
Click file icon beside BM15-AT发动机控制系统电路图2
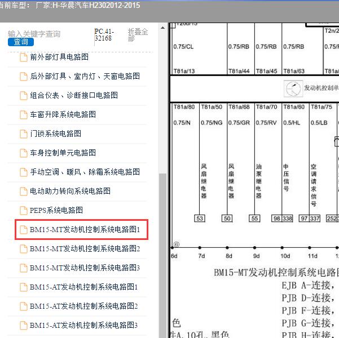pos(24,306)
